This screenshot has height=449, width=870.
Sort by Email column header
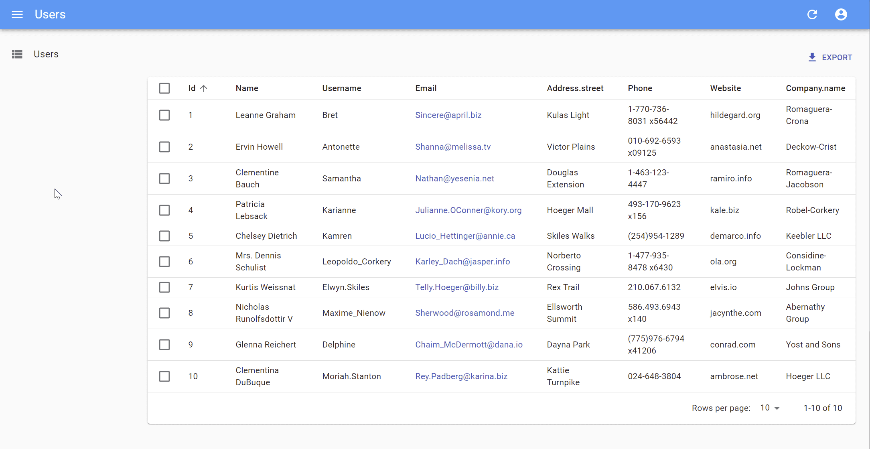pos(426,88)
